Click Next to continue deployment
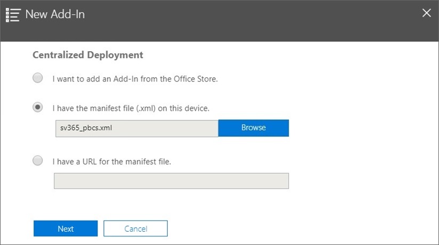 coord(66,228)
